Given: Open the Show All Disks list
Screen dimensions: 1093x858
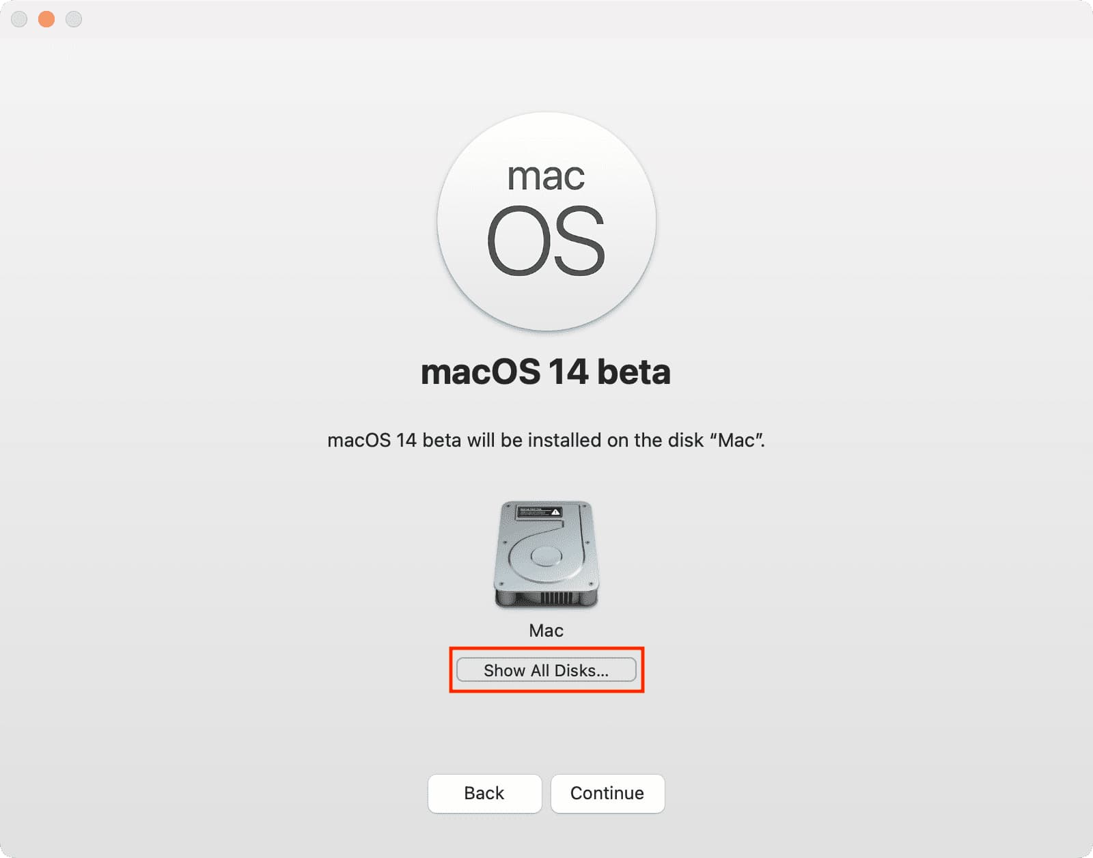Looking at the screenshot, I should pos(546,670).
